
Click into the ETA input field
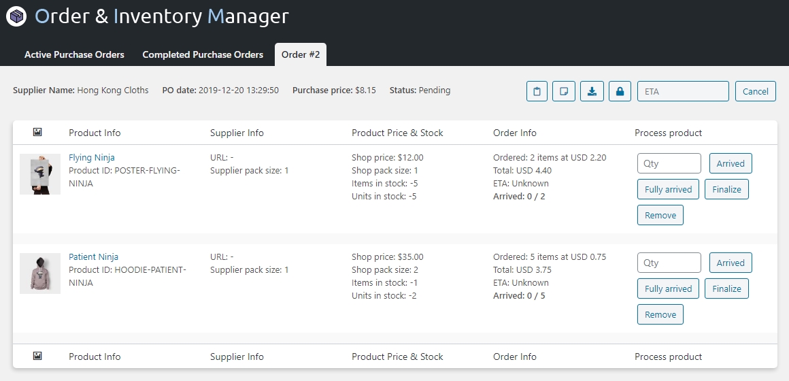tap(683, 91)
